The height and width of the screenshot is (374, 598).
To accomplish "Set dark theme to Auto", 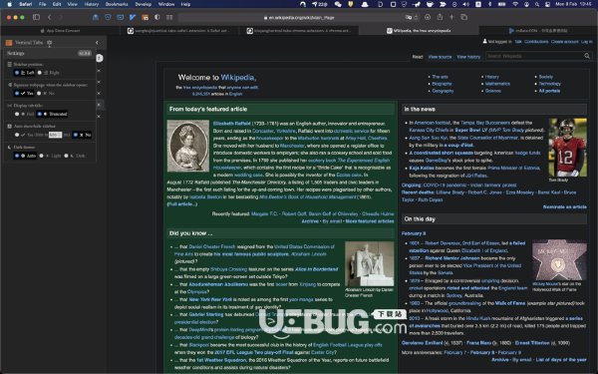I will [25, 156].
